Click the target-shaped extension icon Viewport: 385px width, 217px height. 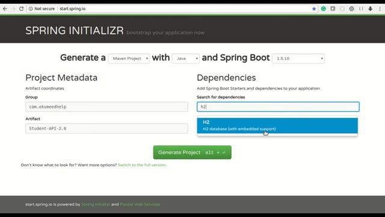351,8
